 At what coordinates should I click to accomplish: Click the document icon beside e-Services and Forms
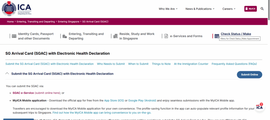click(x=166, y=36)
